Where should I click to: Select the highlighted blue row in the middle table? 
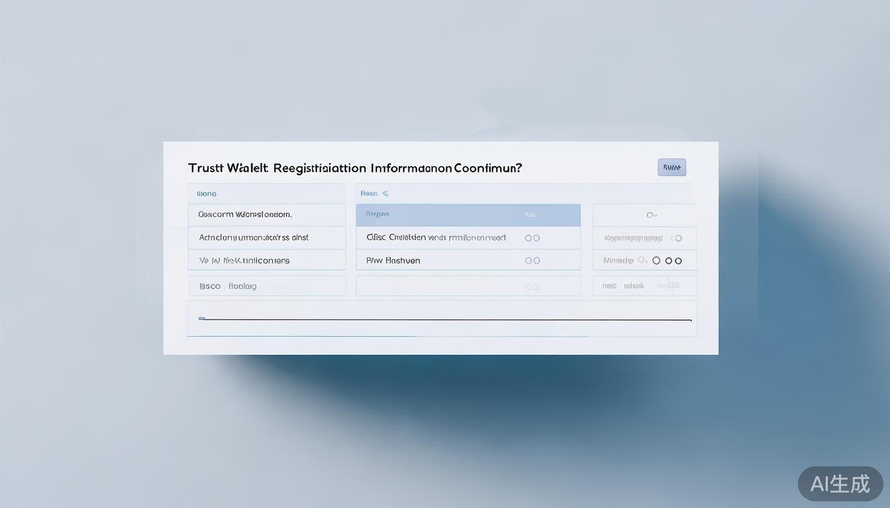(468, 215)
